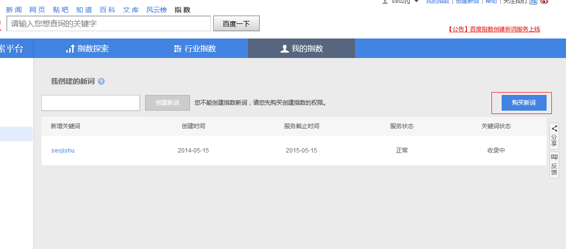Click the greyed 创建新词 button
Screen dimensions: 566x249
(x=167, y=103)
